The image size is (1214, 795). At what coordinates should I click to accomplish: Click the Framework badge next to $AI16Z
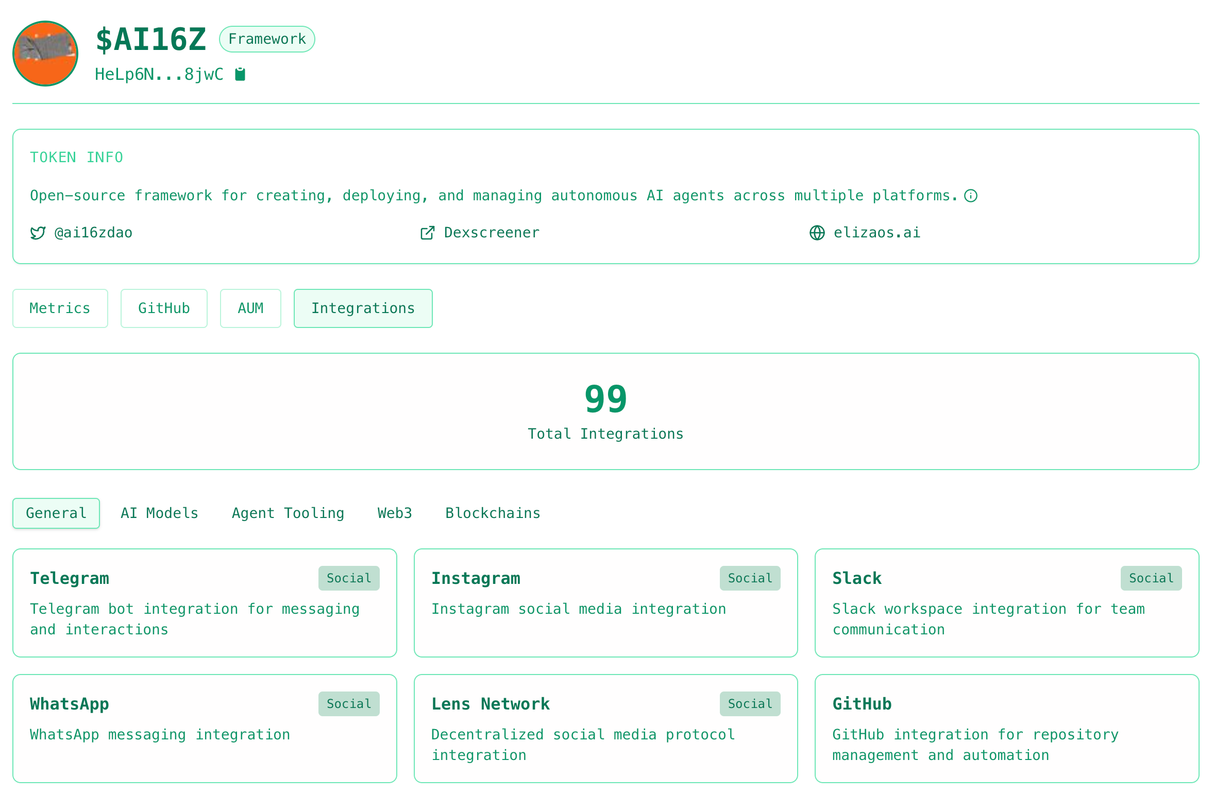pyautogui.click(x=267, y=39)
